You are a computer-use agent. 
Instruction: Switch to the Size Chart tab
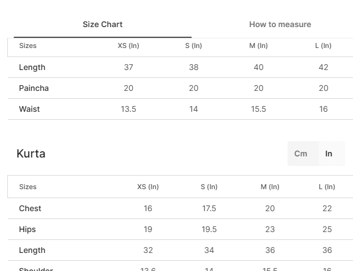[102, 24]
